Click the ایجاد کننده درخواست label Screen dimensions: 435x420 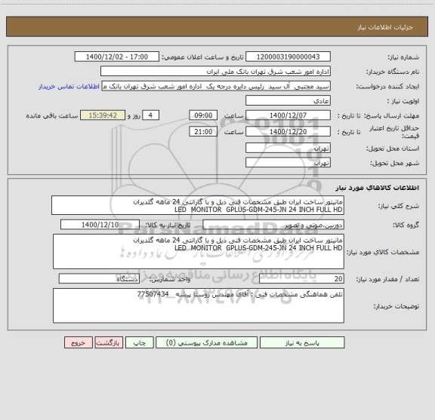click(388, 87)
